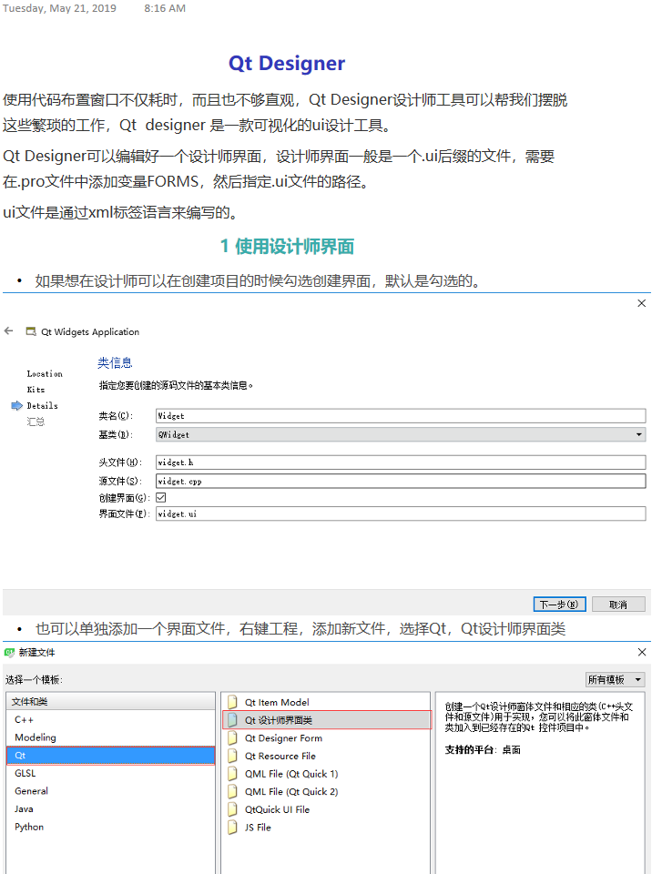Click the 源文件 field widget.cpp

(x=401, y=481)
